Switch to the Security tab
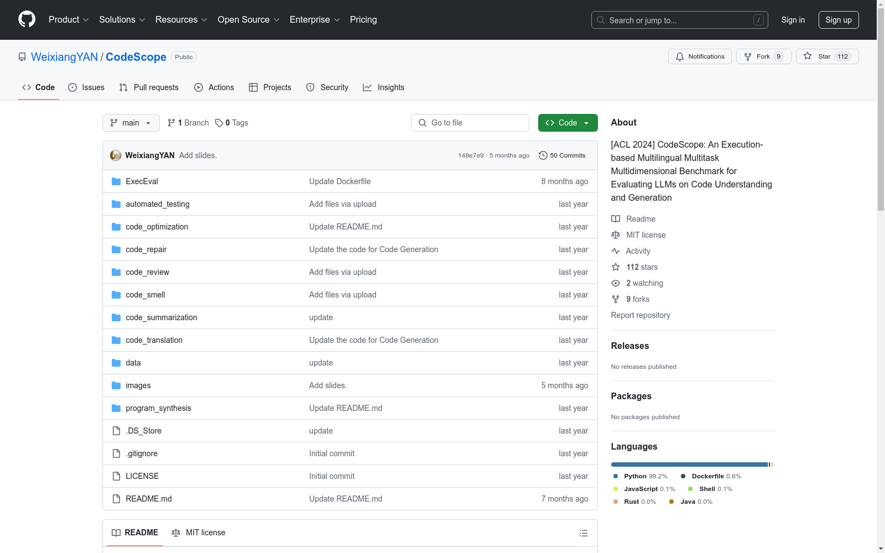 [x=327, y=87]
